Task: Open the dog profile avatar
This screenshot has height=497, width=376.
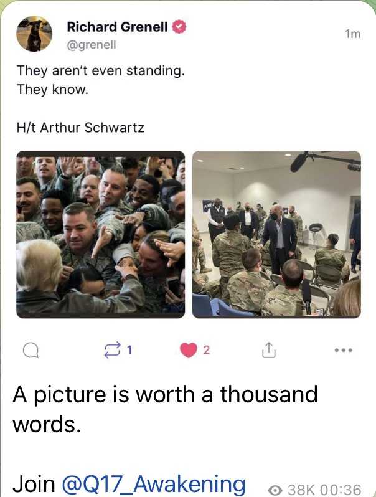Action: tap(34, 34)
